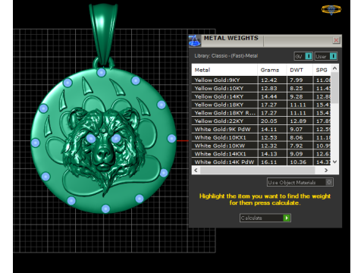Click the Gemvision logo in the corner
Image resolution: width=364 pixels, height=273 pixels.
(331, 10)
